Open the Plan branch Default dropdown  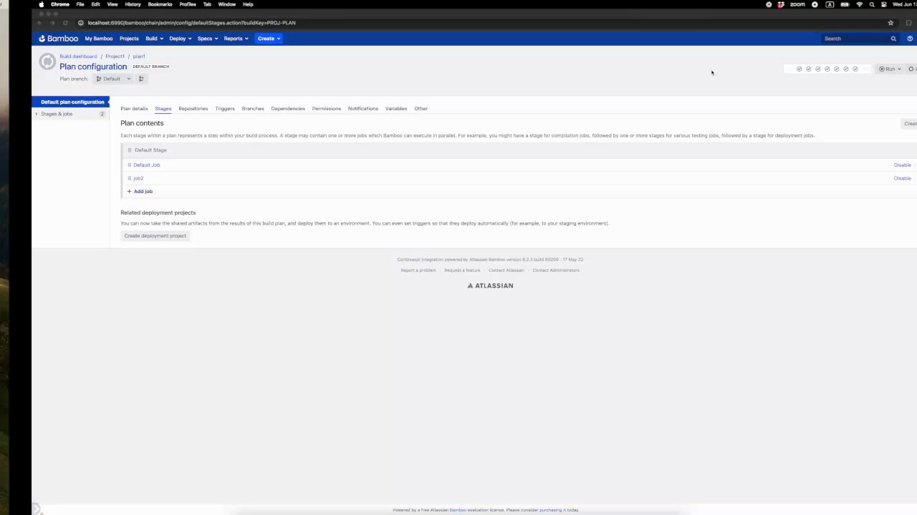(114, 79)
